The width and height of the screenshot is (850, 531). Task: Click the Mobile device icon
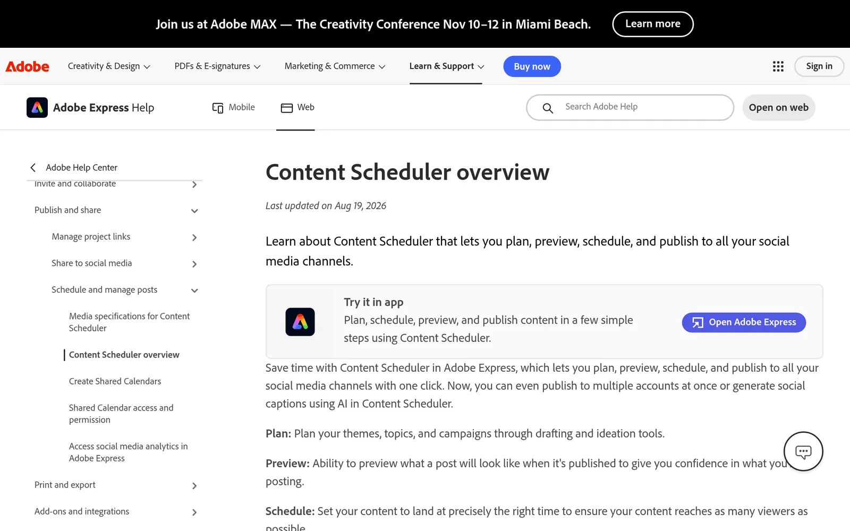(x=218, y=108)
